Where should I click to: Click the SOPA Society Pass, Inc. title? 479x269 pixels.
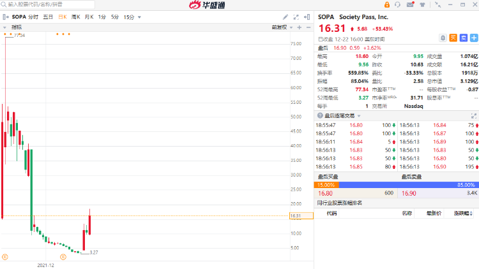pyautogui.click(x=353, y=17)
